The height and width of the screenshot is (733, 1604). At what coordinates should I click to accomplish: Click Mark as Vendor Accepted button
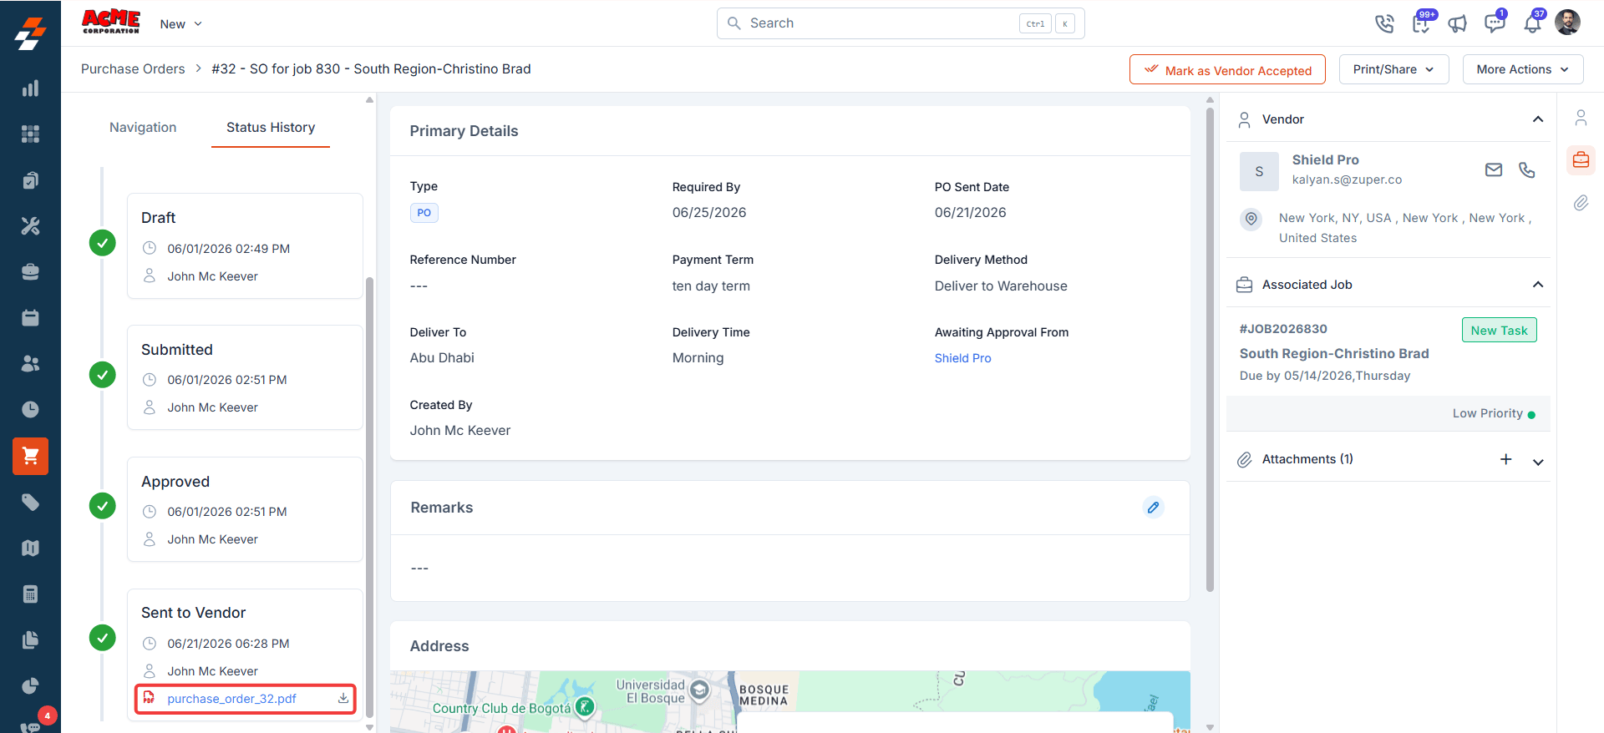pyautogui.click(x=1227, y=69)
